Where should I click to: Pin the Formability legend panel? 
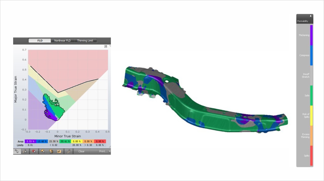coord(311,16)
